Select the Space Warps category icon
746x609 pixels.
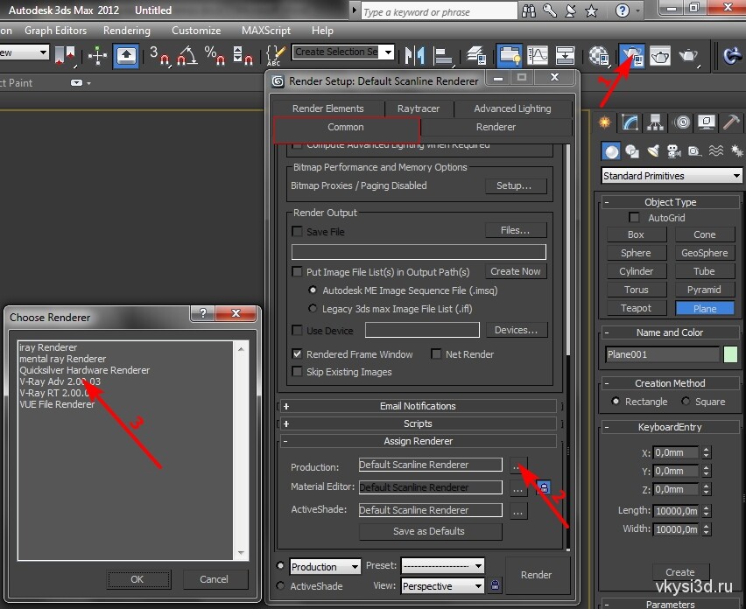pos(716,151)
